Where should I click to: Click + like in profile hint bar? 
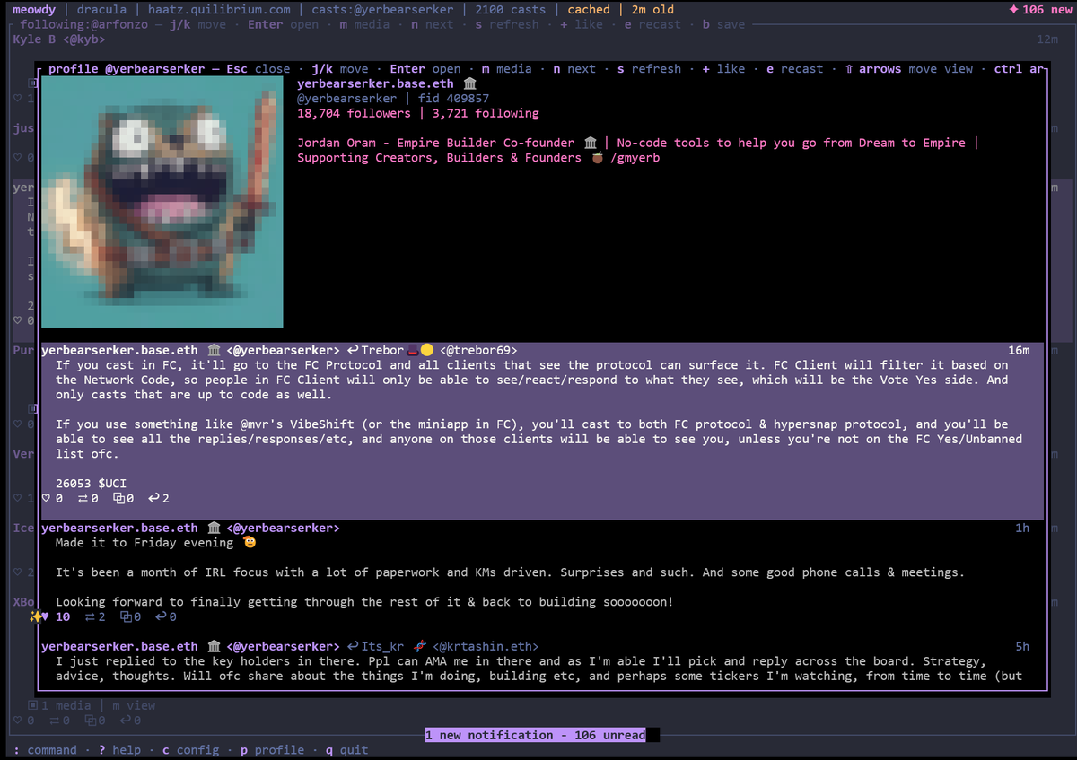(723, 69)
